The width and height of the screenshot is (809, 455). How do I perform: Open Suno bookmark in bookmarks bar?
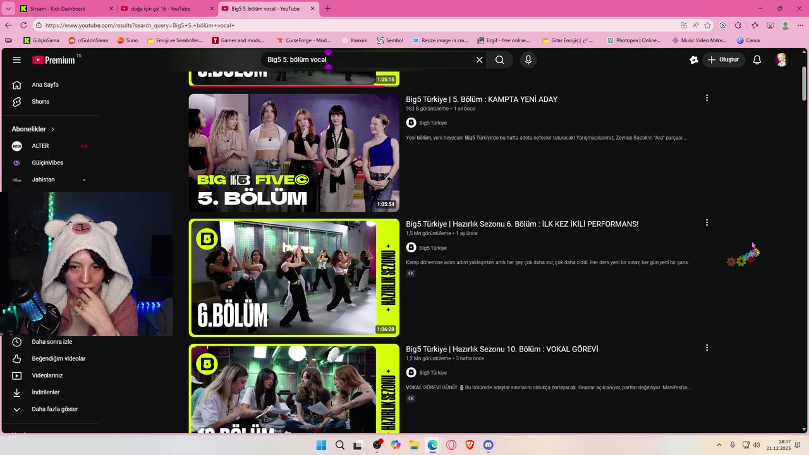[x=127, y=40]
